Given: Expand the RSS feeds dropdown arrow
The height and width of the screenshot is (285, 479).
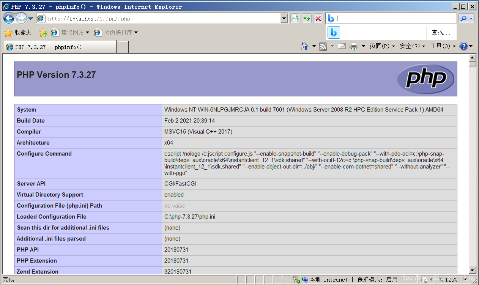Looking at the screenshot, I should [332, 46].
